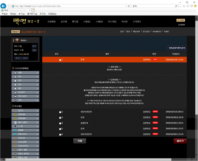Expand the 파워볼 row chevron
The width and height of the screenshot is (198, 161).
[x=37, y=130]
